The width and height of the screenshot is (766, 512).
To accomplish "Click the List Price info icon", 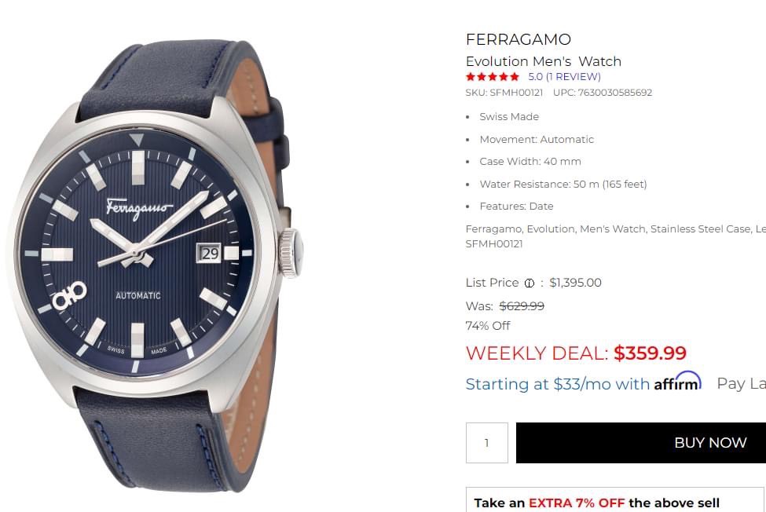I will pyautogui.click(x=530, y=283).
